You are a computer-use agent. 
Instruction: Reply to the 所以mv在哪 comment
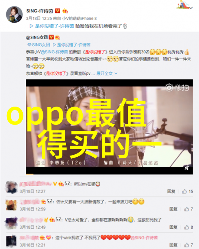coord(171,191)
